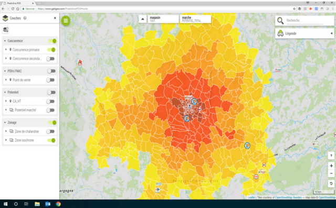Click the up-arrow button left of magasin
The height and width of the screenshot is (208, 336).
pos(142,19)
